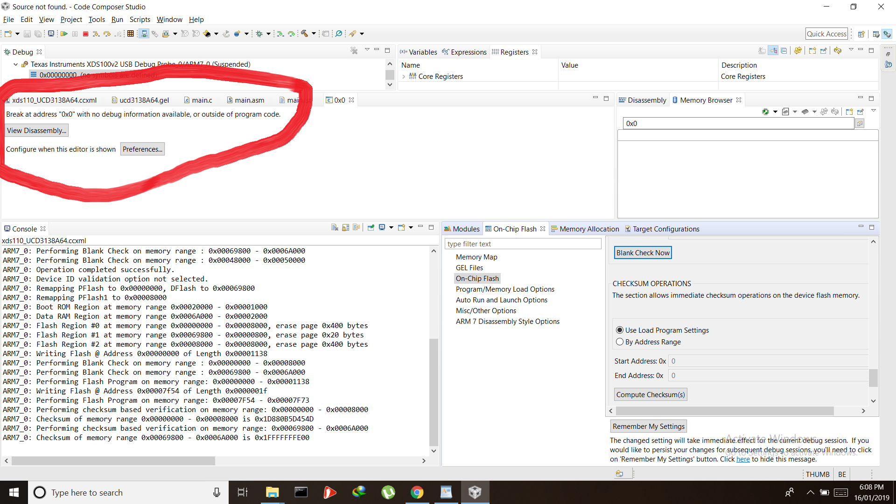Image resolution: width=896 pixels, height=504 pixels.
Task: Click the red Terminate button in toolbar
Action: tap(85, 34)
